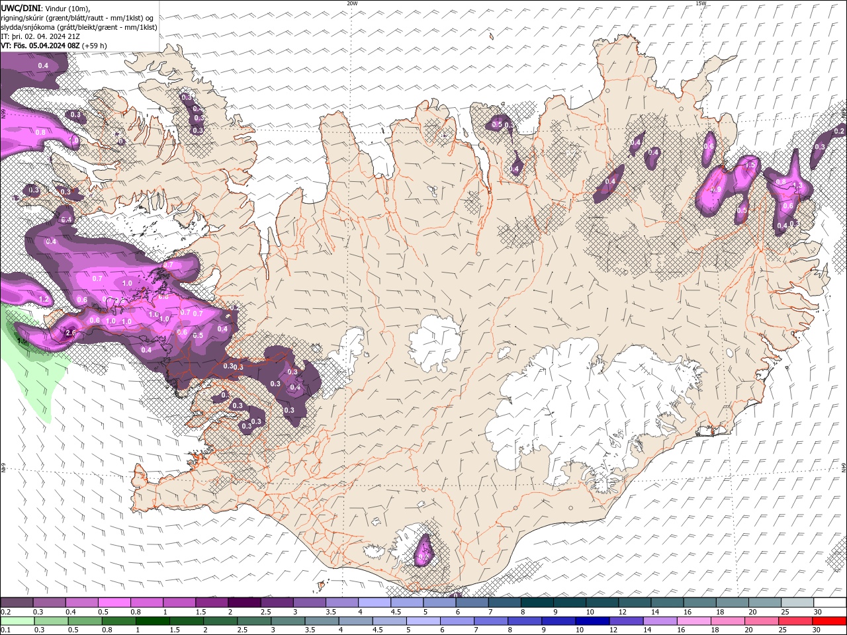The width and height of the screenshot is (847, 635).
Task: Click the grey-teal 20 mm snow legend swatch
Action: [765, 602]
